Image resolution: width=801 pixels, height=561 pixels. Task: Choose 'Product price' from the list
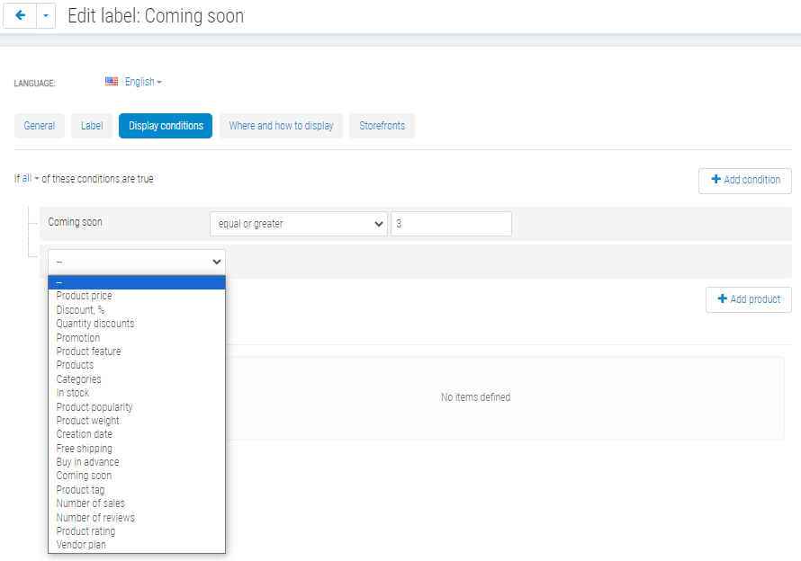137,296
